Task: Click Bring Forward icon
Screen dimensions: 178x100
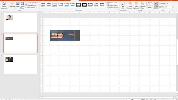Action: [x=130, y=4]
